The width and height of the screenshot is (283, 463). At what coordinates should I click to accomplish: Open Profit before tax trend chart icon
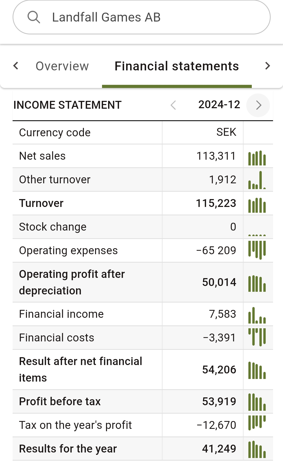tap(257, 402)
